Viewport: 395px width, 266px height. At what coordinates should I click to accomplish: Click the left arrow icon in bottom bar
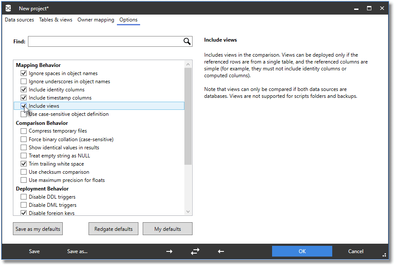coord(221,251)
